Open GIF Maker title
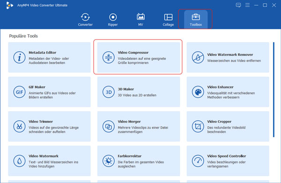The height and width of the screenshot is (183, 281). (x=37, y=87)
